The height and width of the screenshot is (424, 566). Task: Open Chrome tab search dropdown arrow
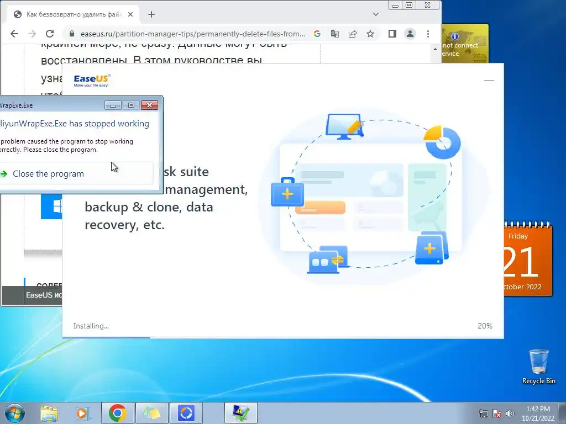coord(376,14)
